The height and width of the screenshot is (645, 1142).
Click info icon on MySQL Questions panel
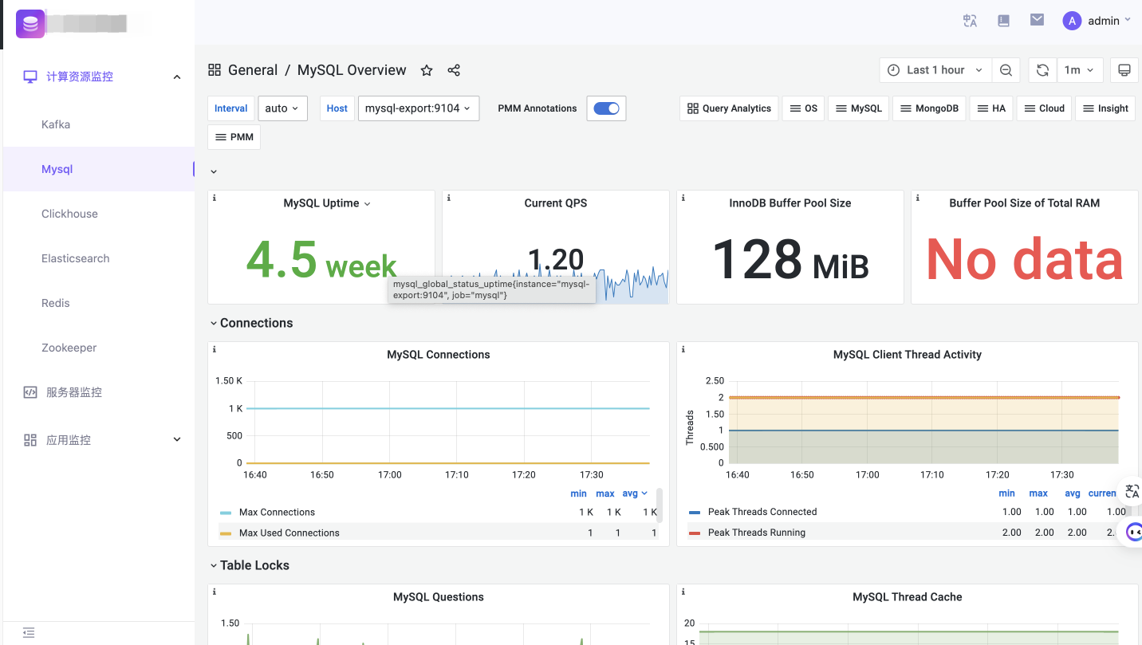(x=215, y=592)
